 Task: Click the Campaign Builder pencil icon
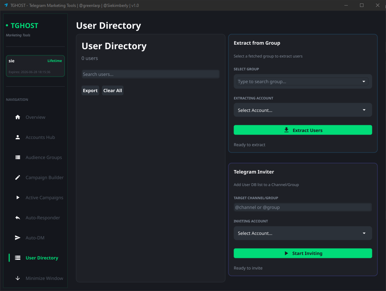coord(17,177)
